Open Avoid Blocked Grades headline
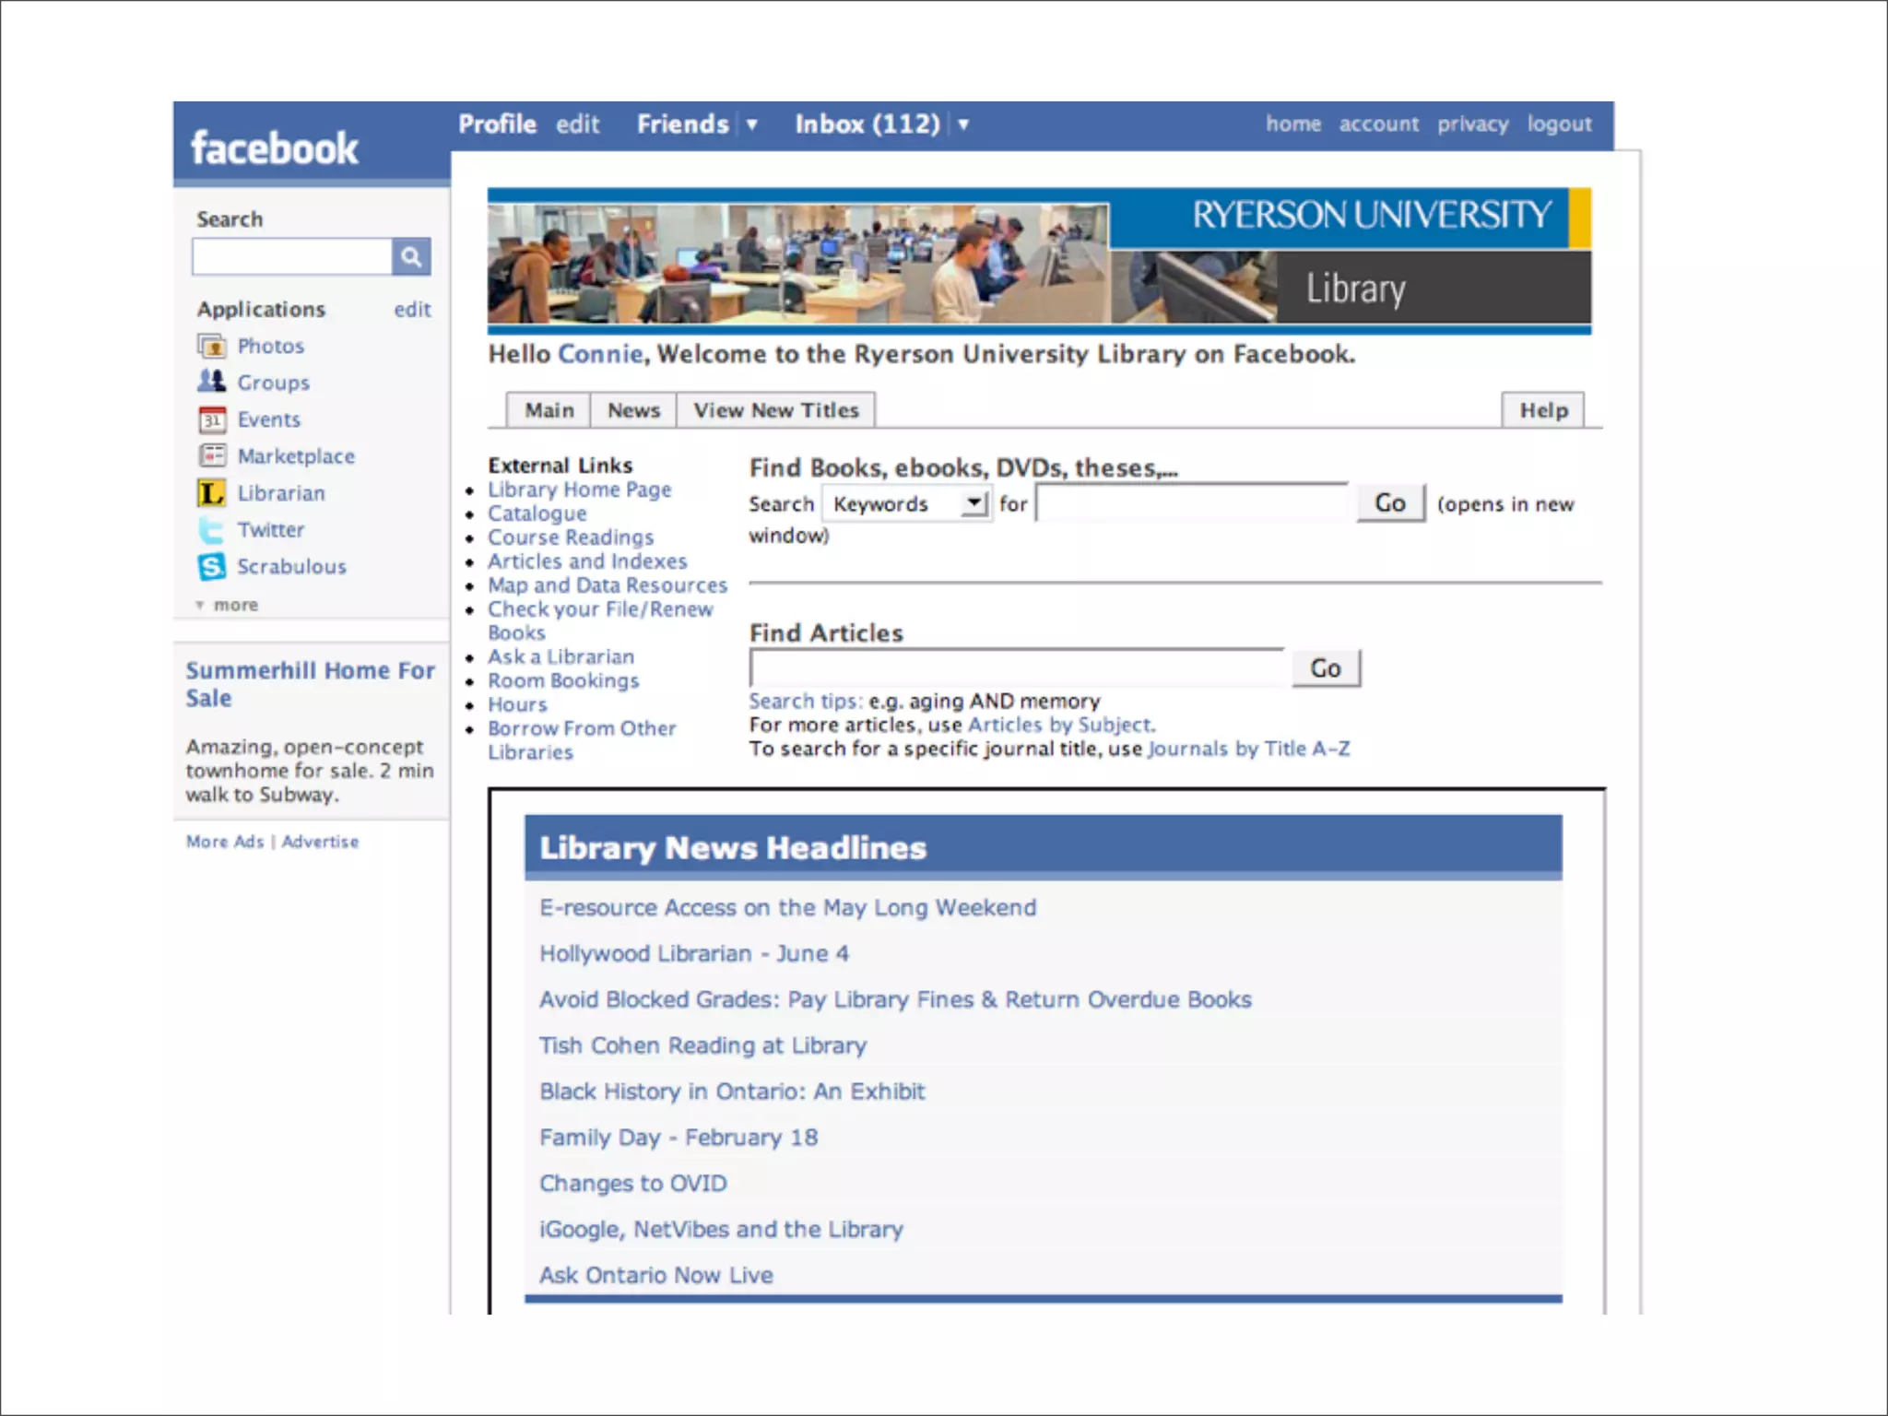Screen dimensions: 1888x1416 [895, 1000]
